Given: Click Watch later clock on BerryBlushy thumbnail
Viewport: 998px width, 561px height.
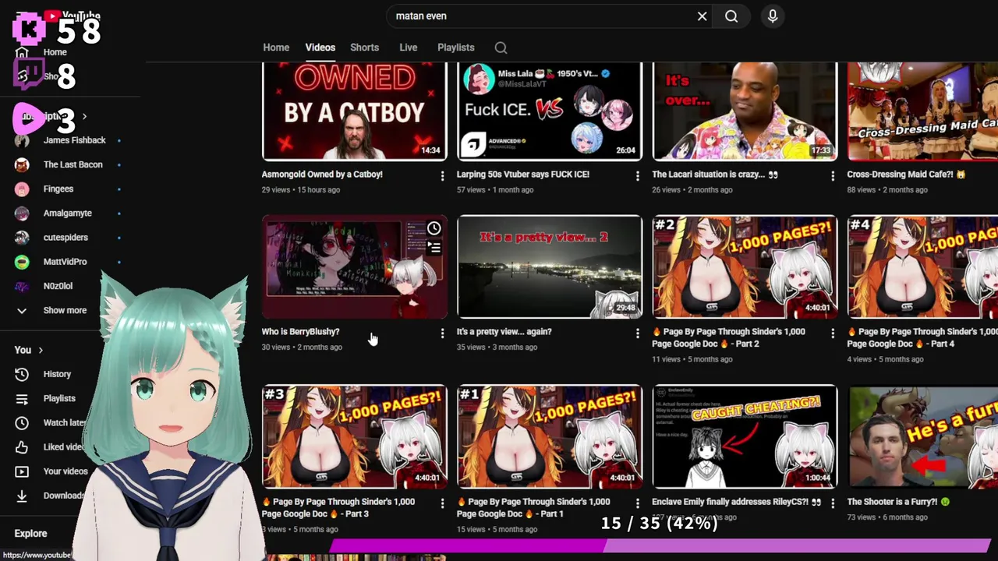Looking at the screenshot, I should coord(434,228).
